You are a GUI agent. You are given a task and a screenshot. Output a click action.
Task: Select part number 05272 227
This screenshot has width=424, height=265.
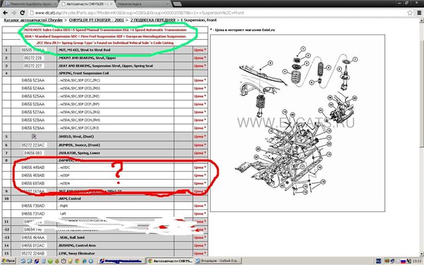[33, 66]
